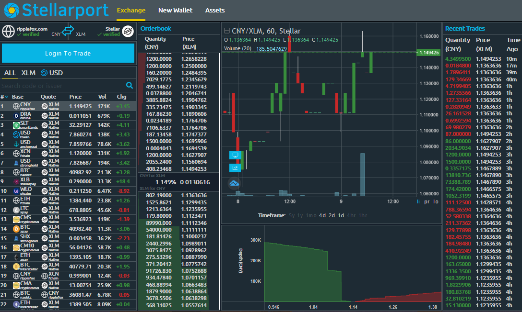This screenshot has height=312, width=522.
Task: Sort the market list by Chg column
Action: tap(122, 97)
